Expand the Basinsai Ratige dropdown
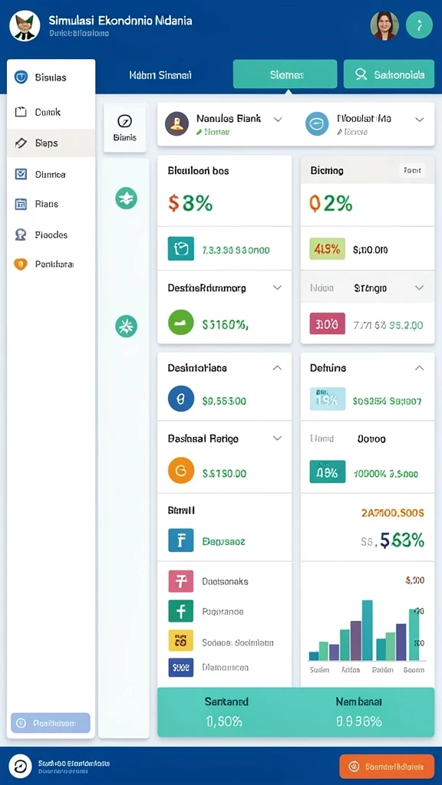Viewport: 442px width, 785px height. [x=276, y=438]
